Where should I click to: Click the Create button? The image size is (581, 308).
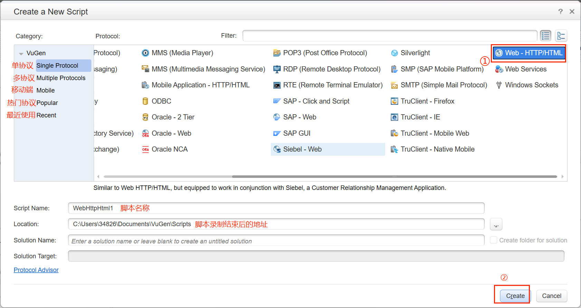tap(515, 296)
